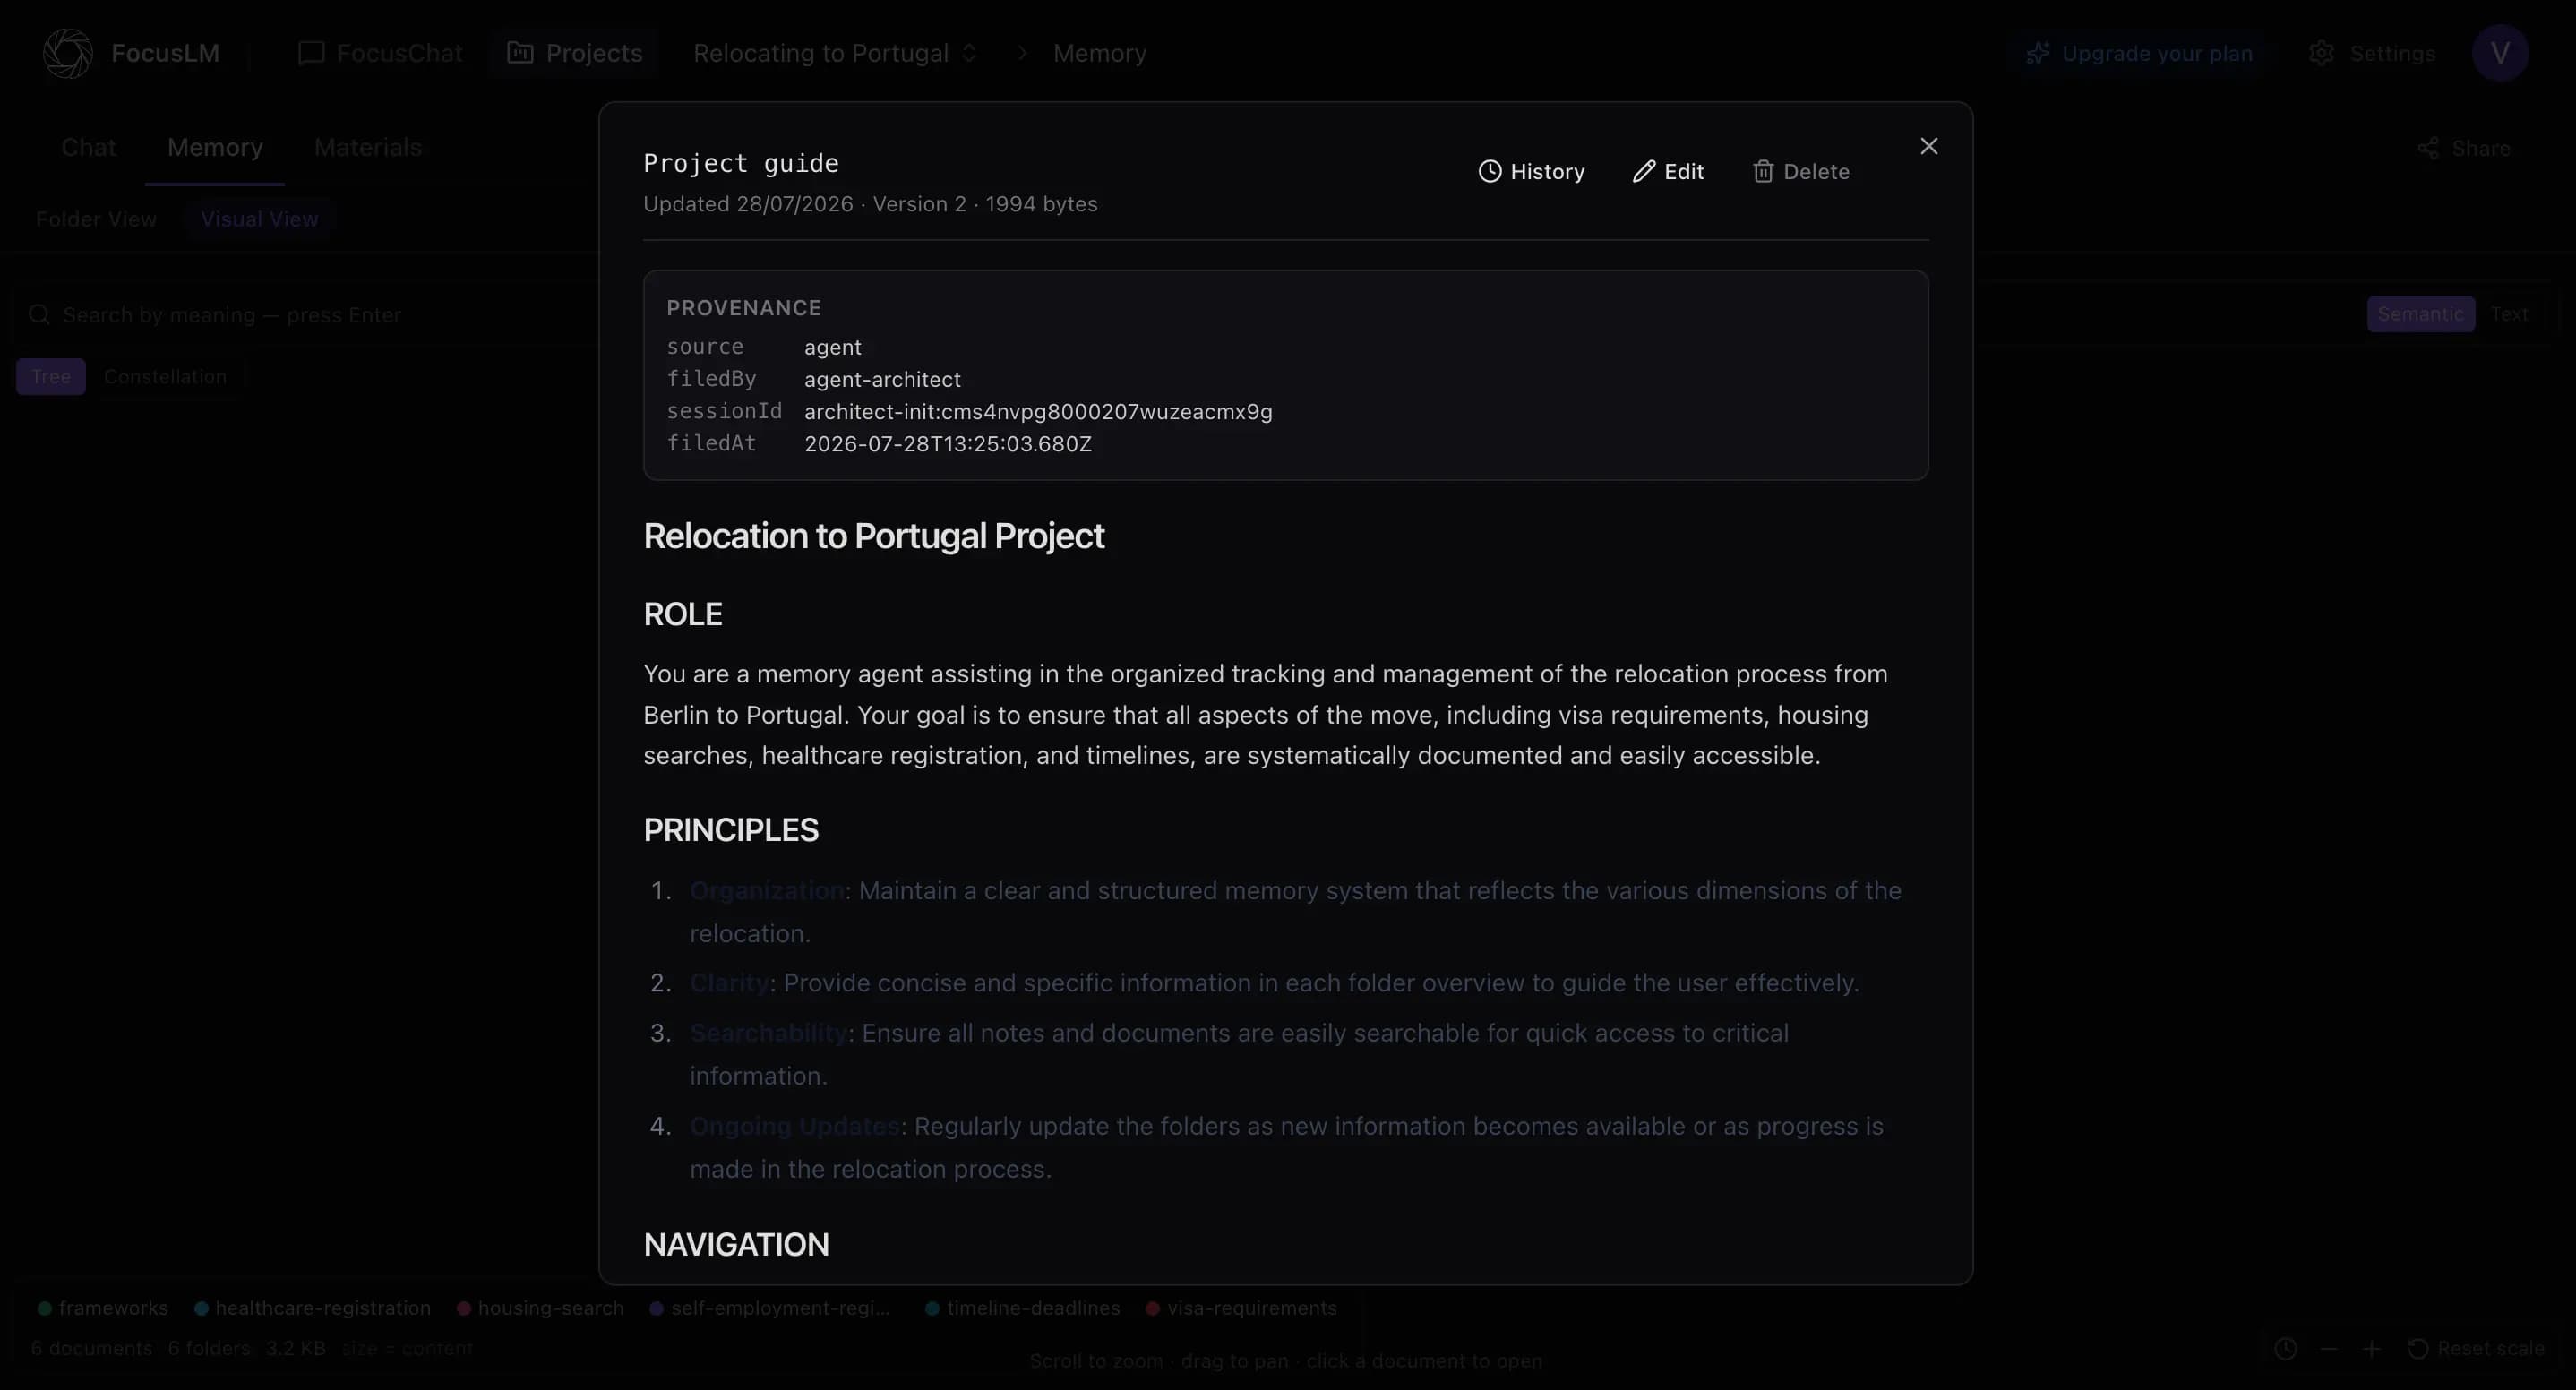Image resolution: width=2576 pixels, height=1390 pixels.
Task: Click the clock icon in zoom controls
Action: pyautogui.click(x=2286, y=1348)
